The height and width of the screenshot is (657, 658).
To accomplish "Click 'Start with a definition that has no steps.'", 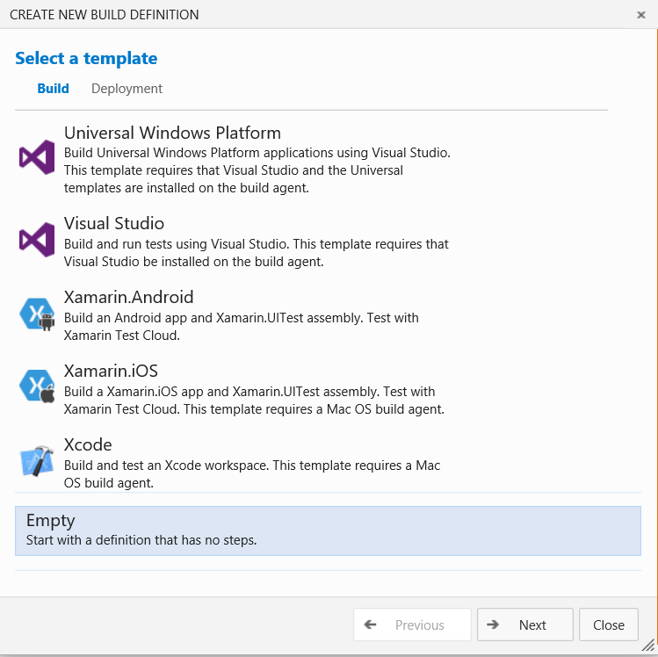I will [x=141, y=540].
